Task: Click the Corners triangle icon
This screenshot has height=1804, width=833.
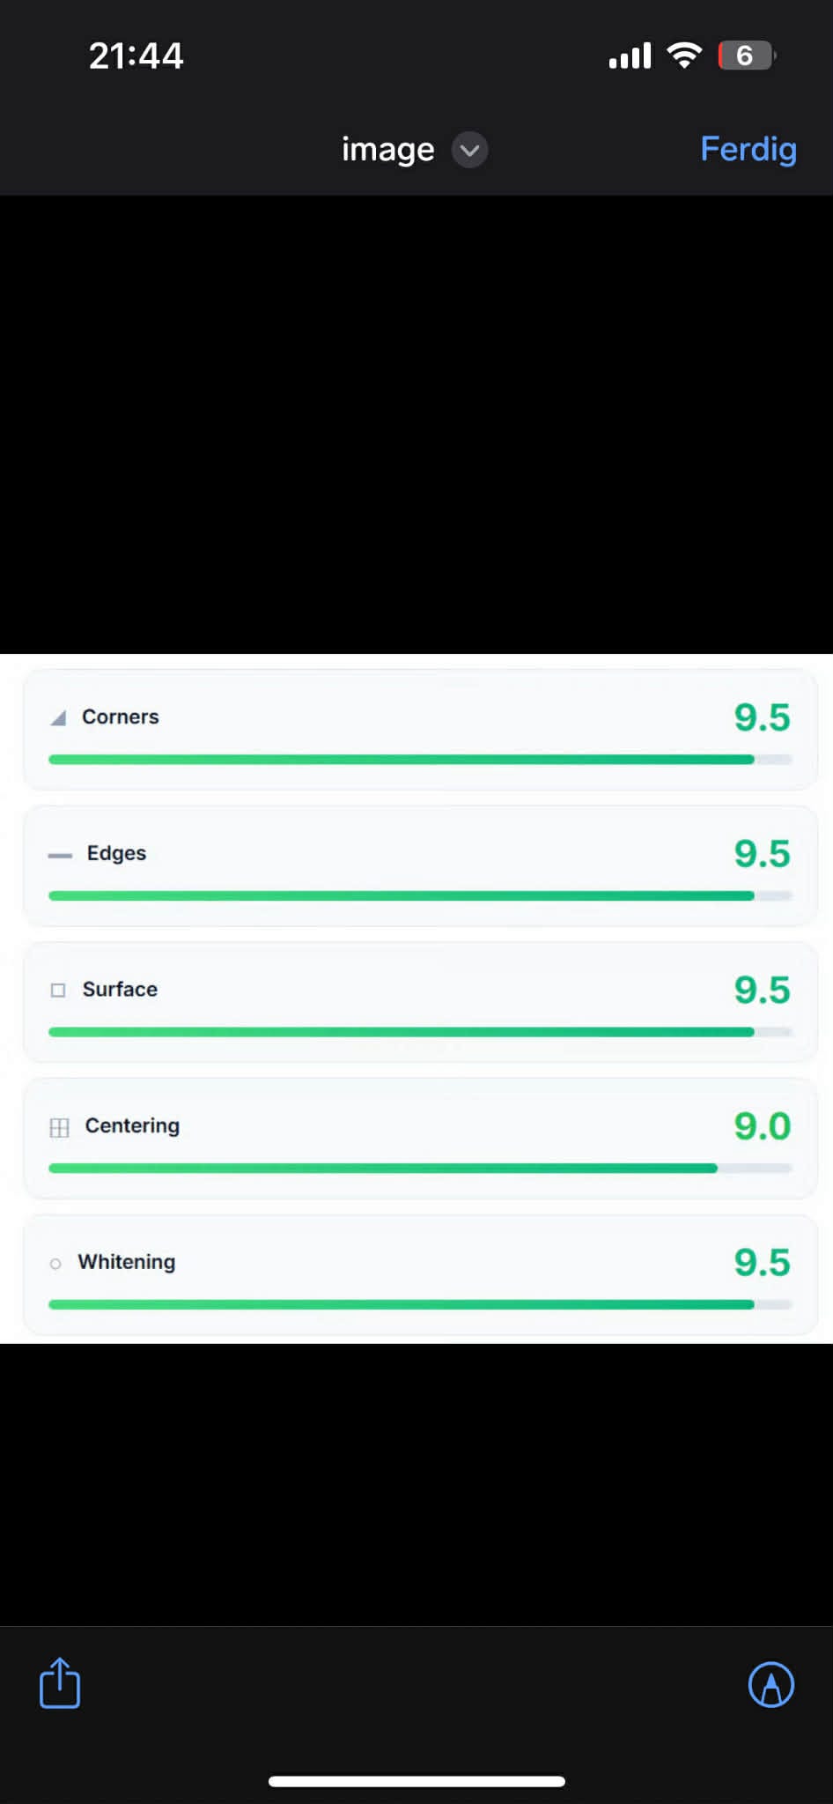Action: [x=58, y=718]
